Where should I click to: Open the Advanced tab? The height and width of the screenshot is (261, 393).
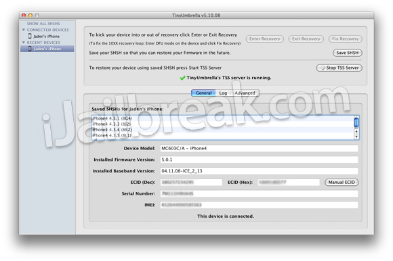[245, 93]
